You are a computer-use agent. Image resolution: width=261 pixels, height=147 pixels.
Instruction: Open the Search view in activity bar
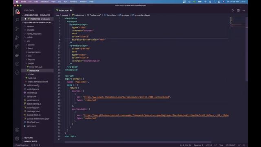pyautogui.click(x=17, y=20)
